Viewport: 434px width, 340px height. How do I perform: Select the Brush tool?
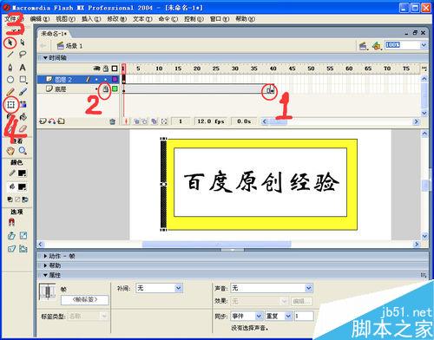coord(23,92)
